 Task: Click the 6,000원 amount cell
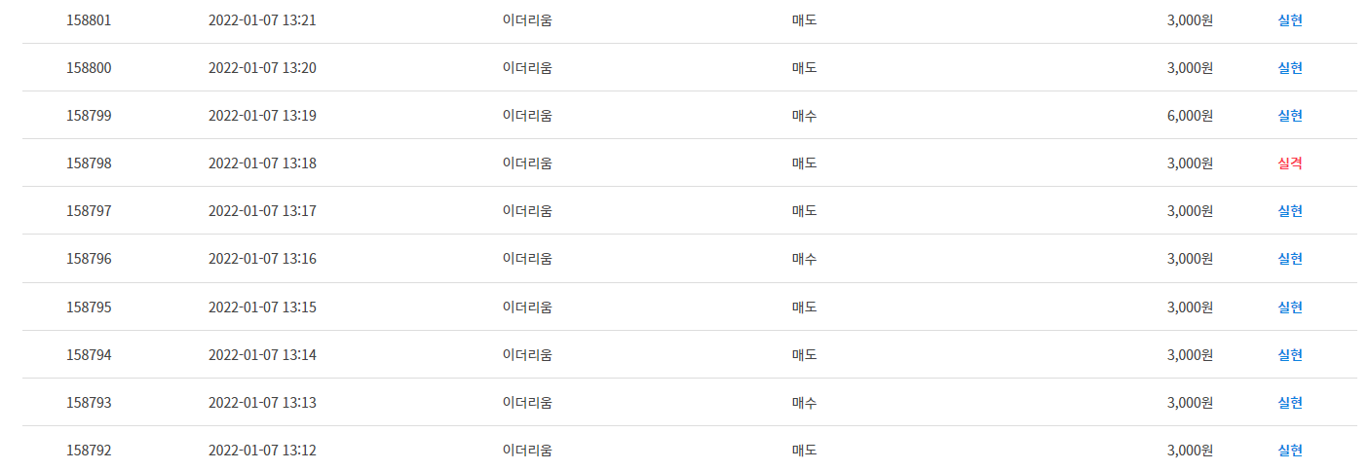(1190, 116)
